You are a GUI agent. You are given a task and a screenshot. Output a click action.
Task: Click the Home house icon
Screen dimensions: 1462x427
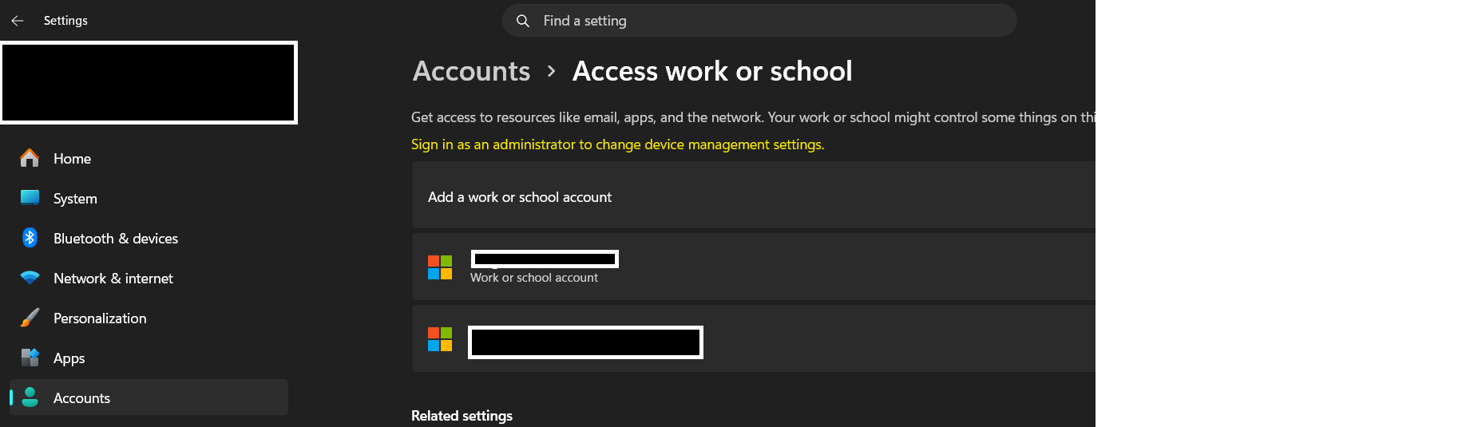pos(30,158)
